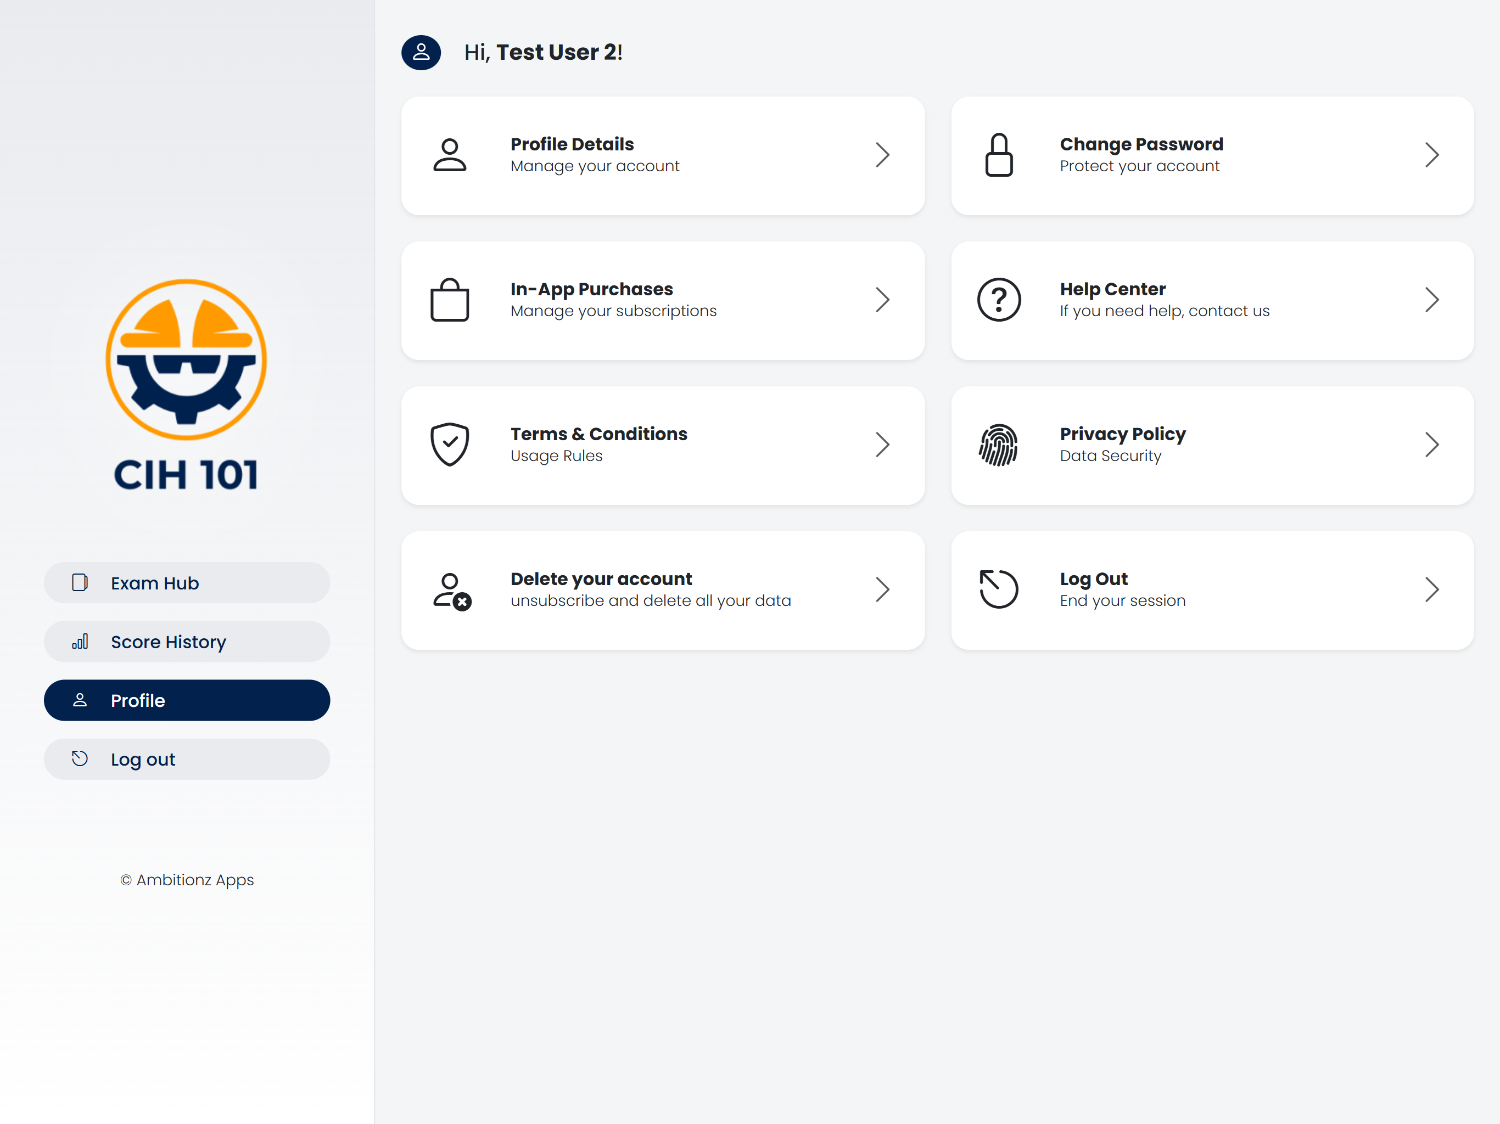1500x1124 pixels.
Task: Click 'Data Security' subtitle text
Action: [x=1110, y=456]
